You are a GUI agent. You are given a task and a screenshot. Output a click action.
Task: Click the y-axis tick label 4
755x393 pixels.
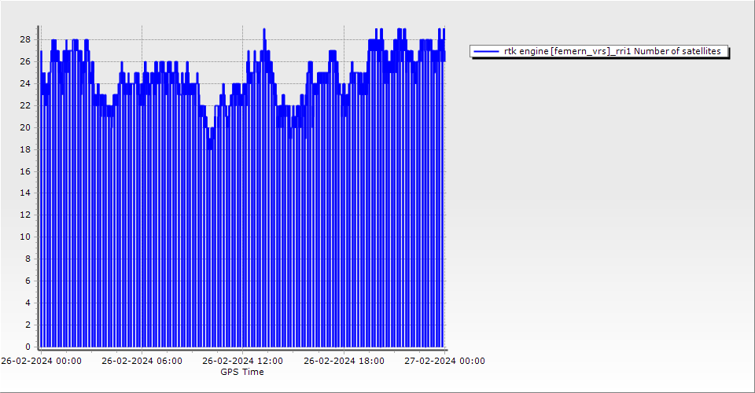(28, 303)
